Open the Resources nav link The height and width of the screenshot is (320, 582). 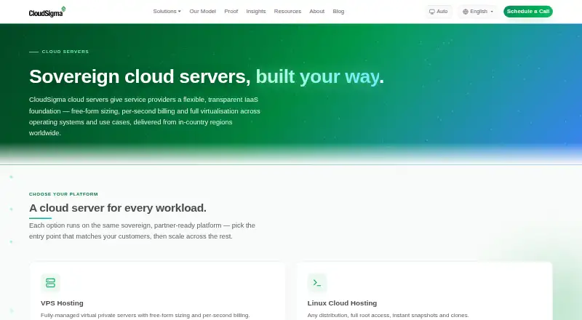click(287, 12)
